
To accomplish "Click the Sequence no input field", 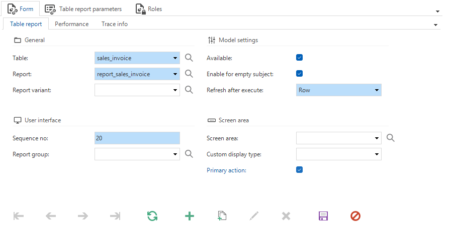I will tap(137, 138).
